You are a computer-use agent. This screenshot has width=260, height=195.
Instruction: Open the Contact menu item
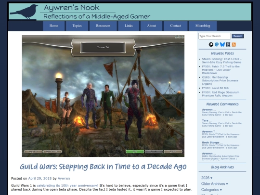[x=176, y=26]
